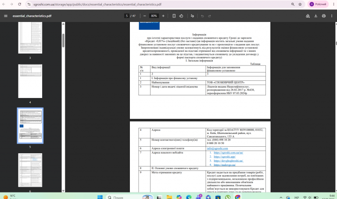Open the Робочий browser profile
337x199 pixels.
click(x=318, y=4)
